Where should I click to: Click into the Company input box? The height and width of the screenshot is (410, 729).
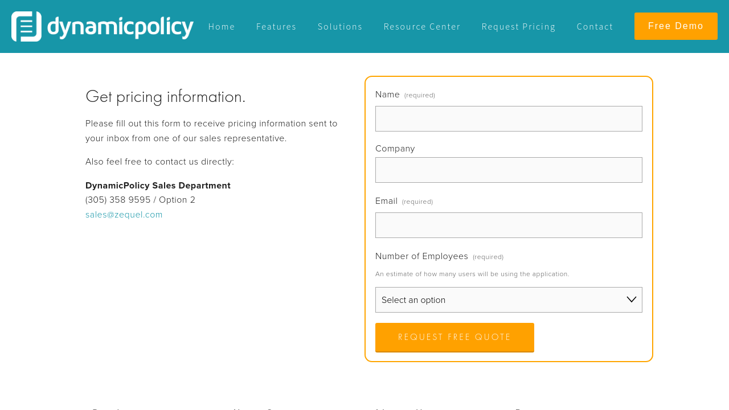pyautogui.click(x=509, y=170)
